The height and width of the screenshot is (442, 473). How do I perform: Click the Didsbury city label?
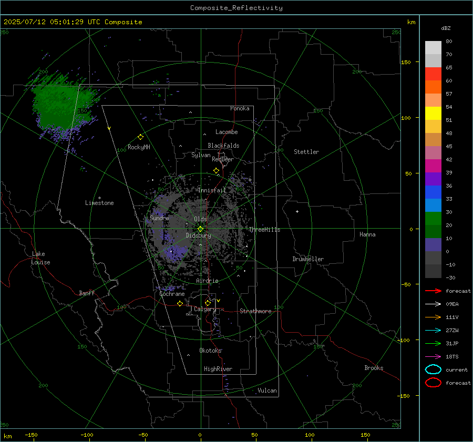[x=199, y=235]
